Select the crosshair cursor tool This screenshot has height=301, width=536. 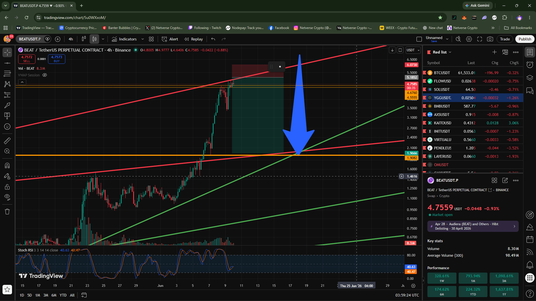[7, 52]
